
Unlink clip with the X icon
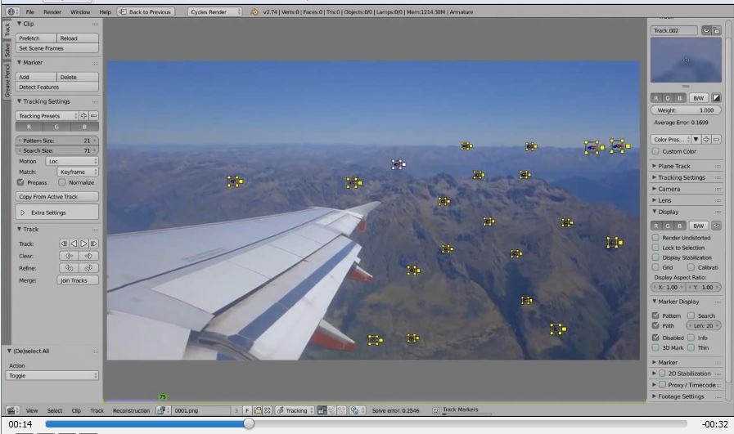pos(268,410)
